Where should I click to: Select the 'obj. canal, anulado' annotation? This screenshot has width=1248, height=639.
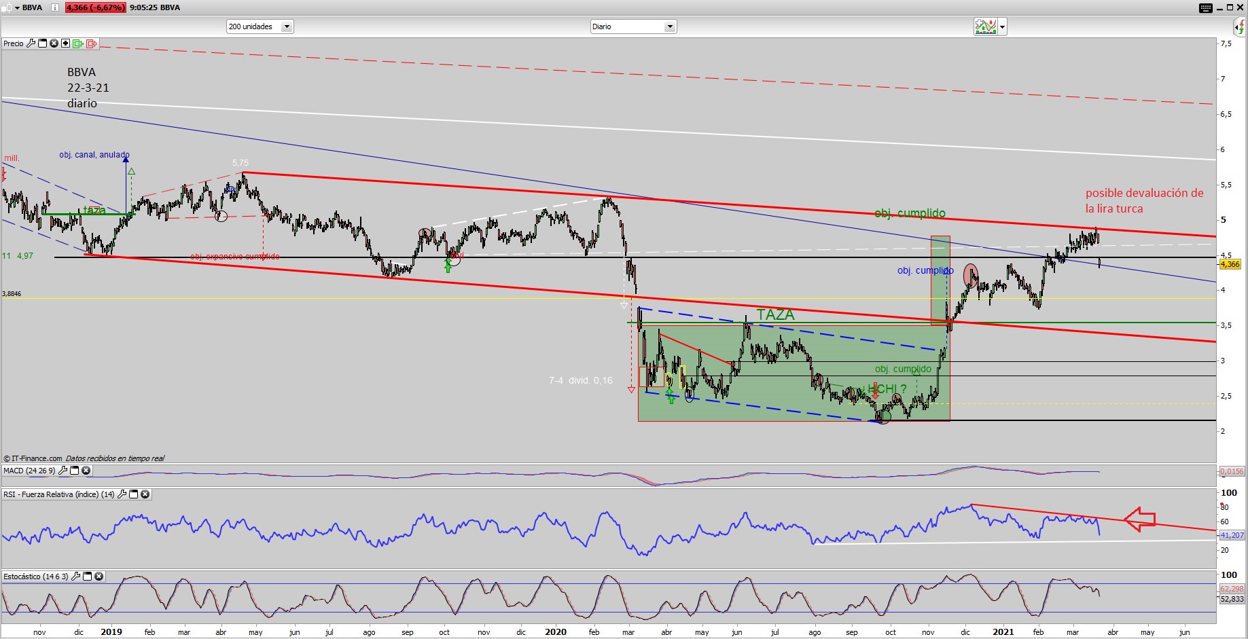94,155
